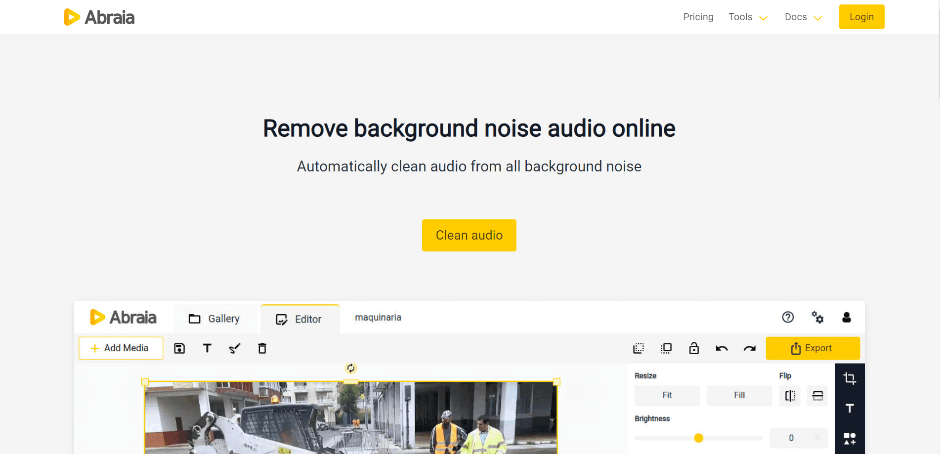Click the bring to front layer icon

click(666, 348)
